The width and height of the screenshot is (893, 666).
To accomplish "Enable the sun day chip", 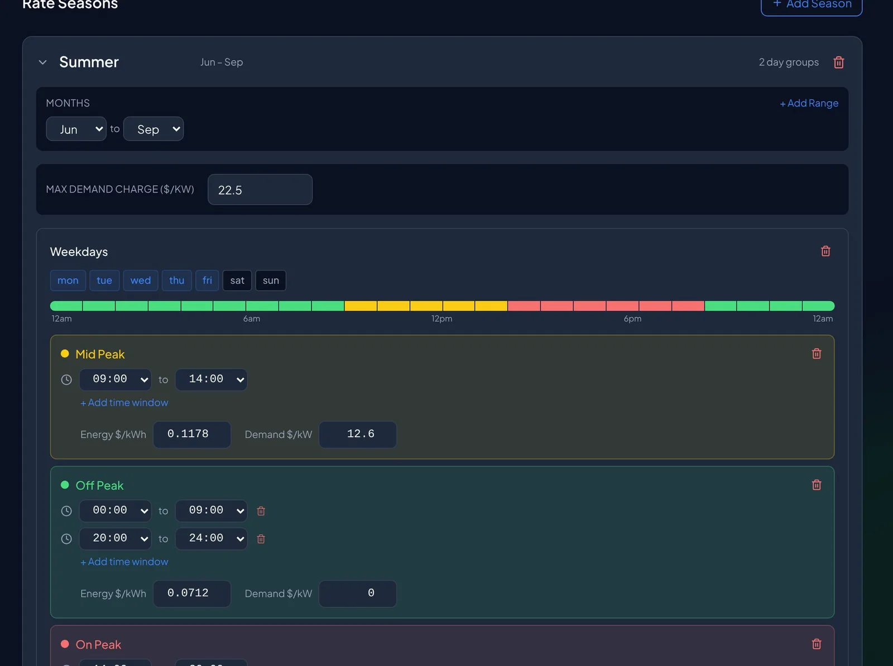I will pos(271,281).
